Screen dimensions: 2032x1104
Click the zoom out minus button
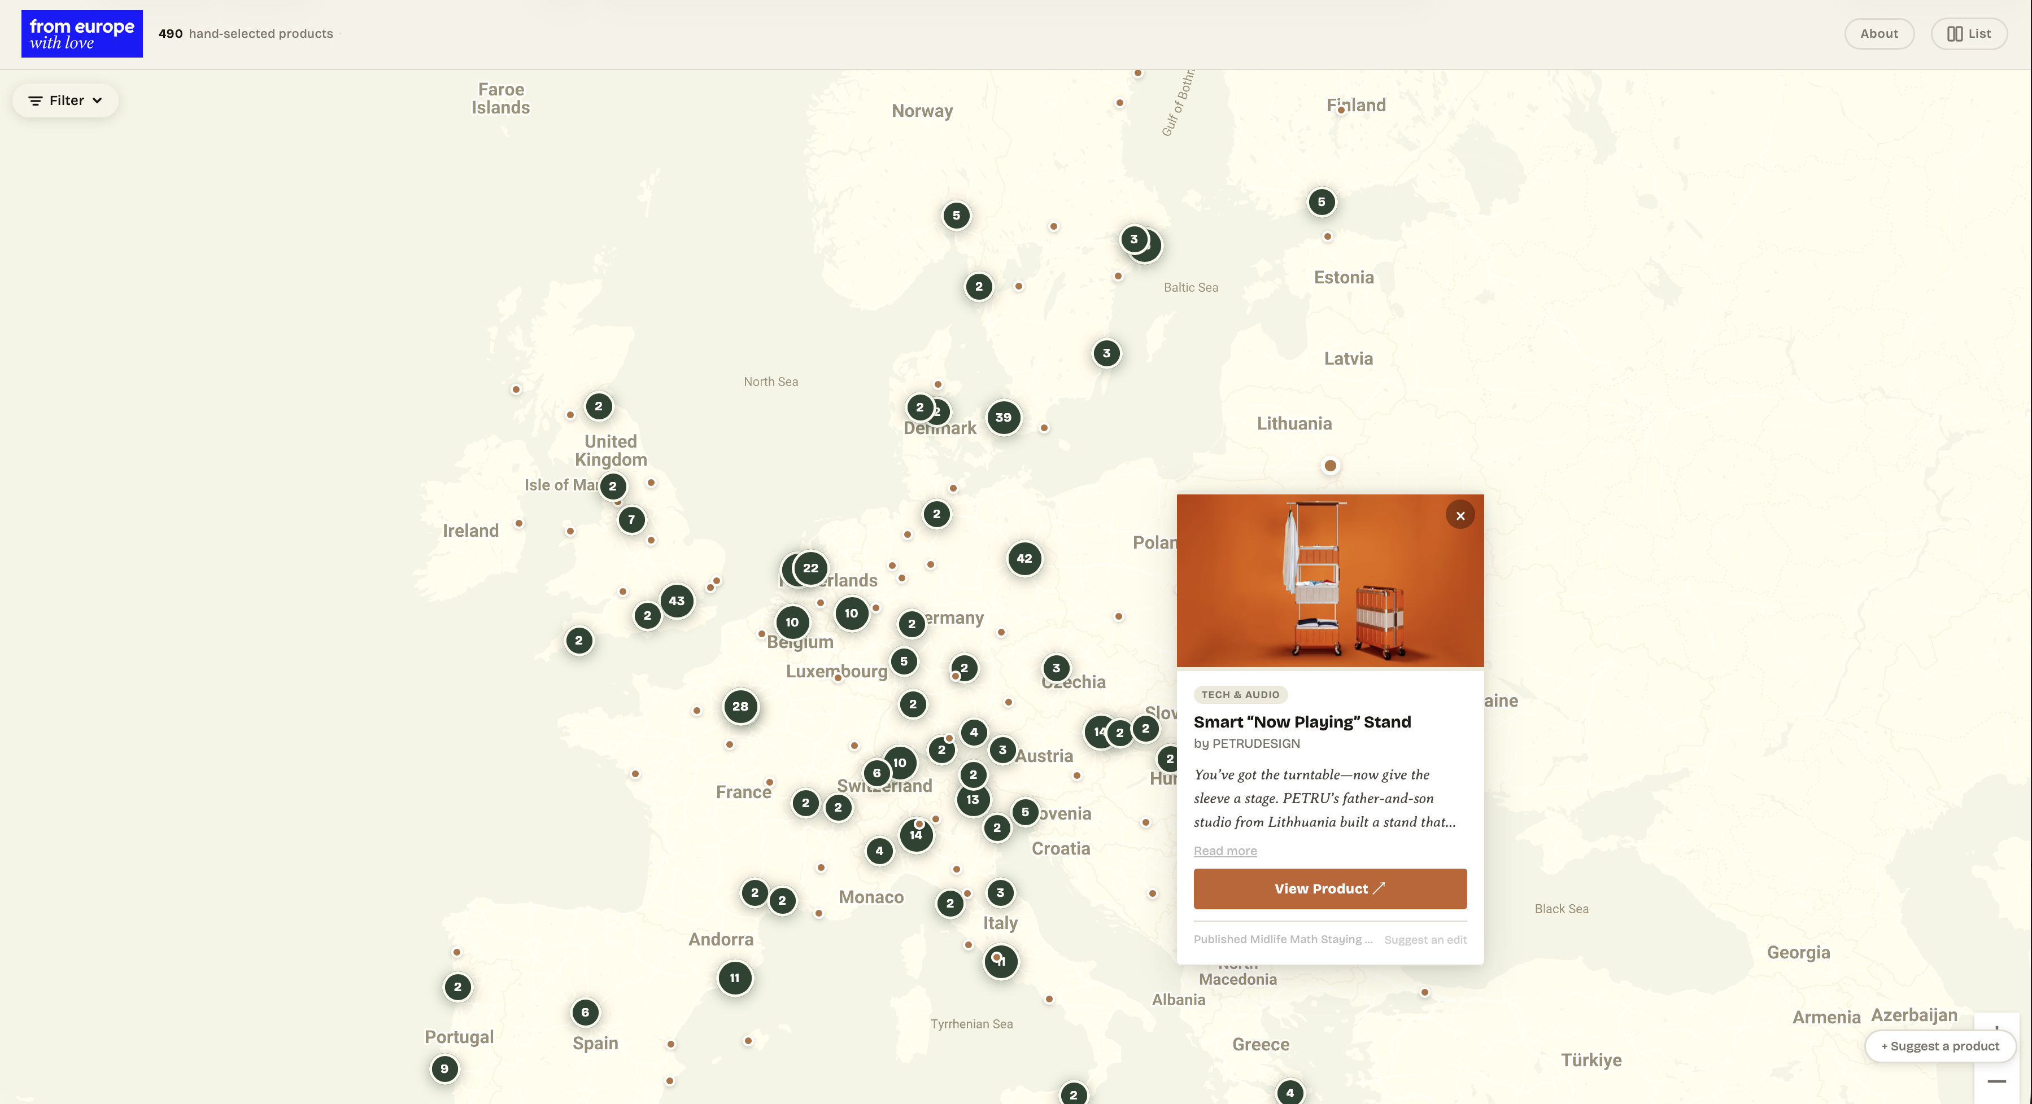pos(1996,1081)
